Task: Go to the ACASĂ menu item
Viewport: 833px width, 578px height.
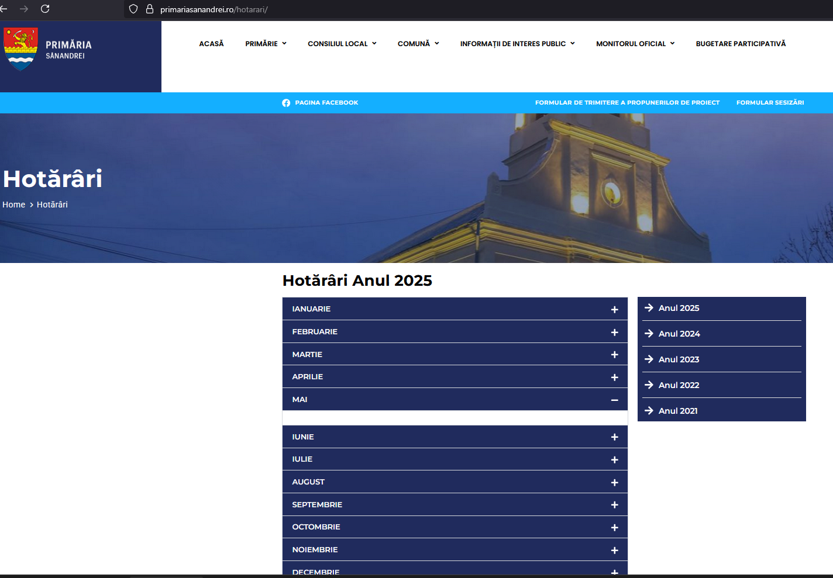Action: (211, 44)
